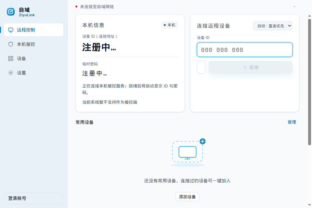
Task: Click the gear icon beside 设置
Action: pyautogui.click(x=11, y=73)
